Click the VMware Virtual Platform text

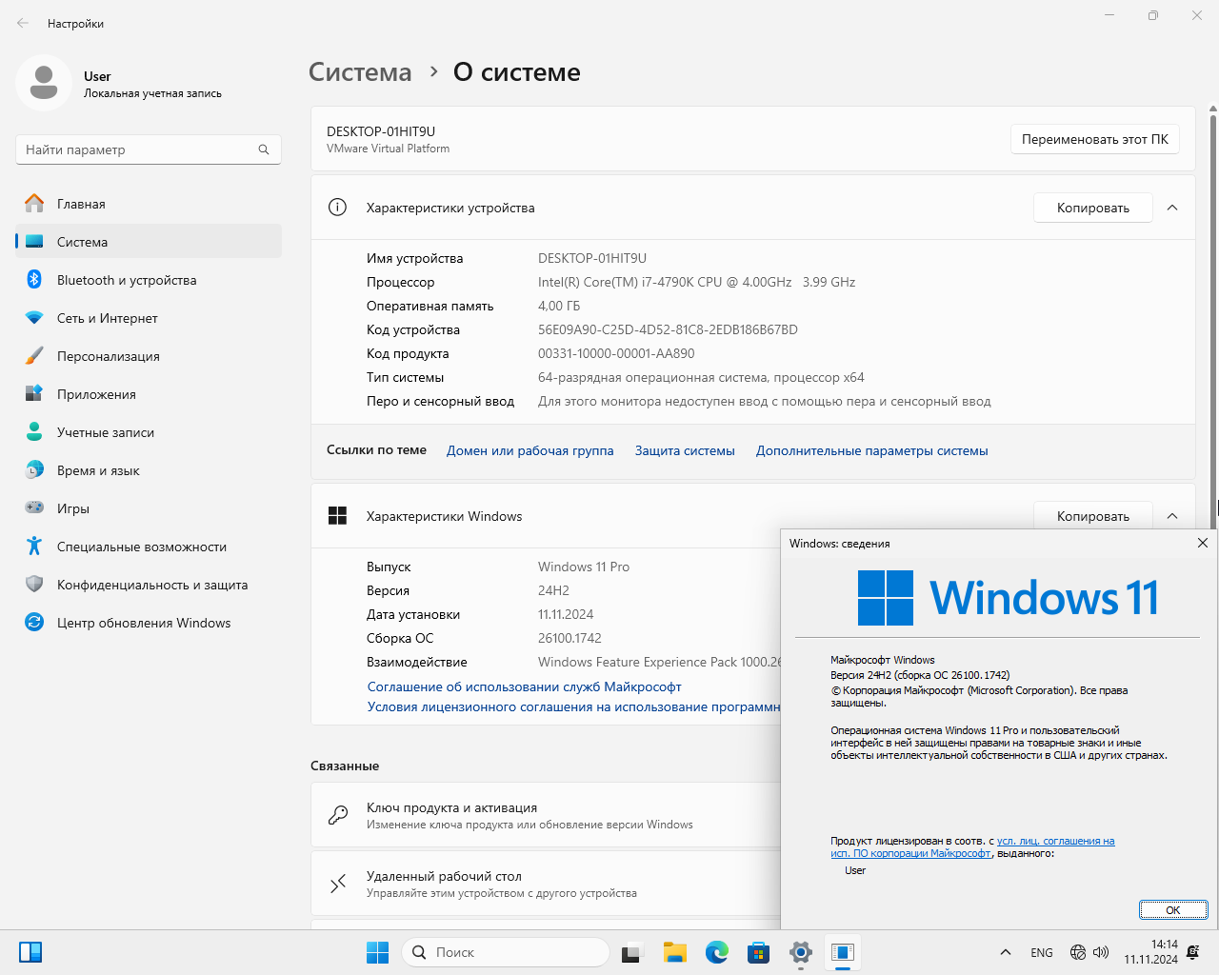click(x=388, y=149)
